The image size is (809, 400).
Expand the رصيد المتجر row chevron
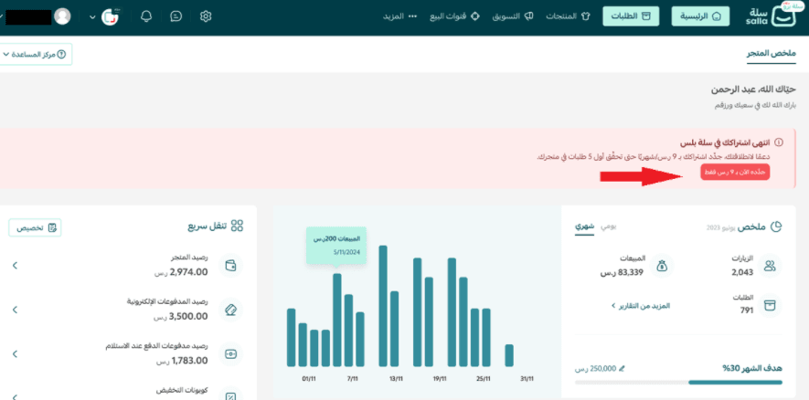(x=15, y=266)
